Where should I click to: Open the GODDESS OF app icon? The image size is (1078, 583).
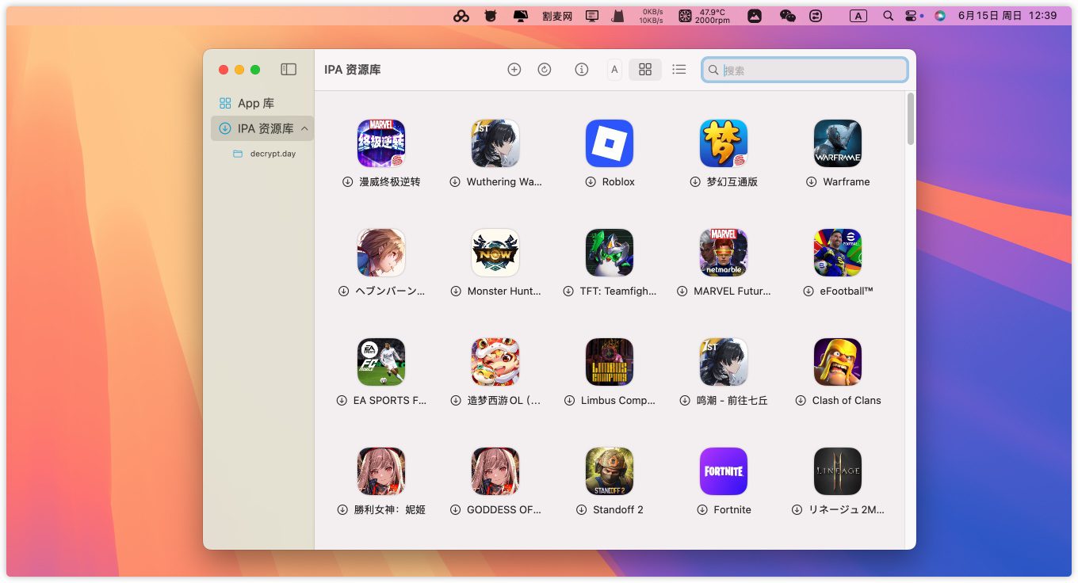pyautogui.click(x=495, y=471)
